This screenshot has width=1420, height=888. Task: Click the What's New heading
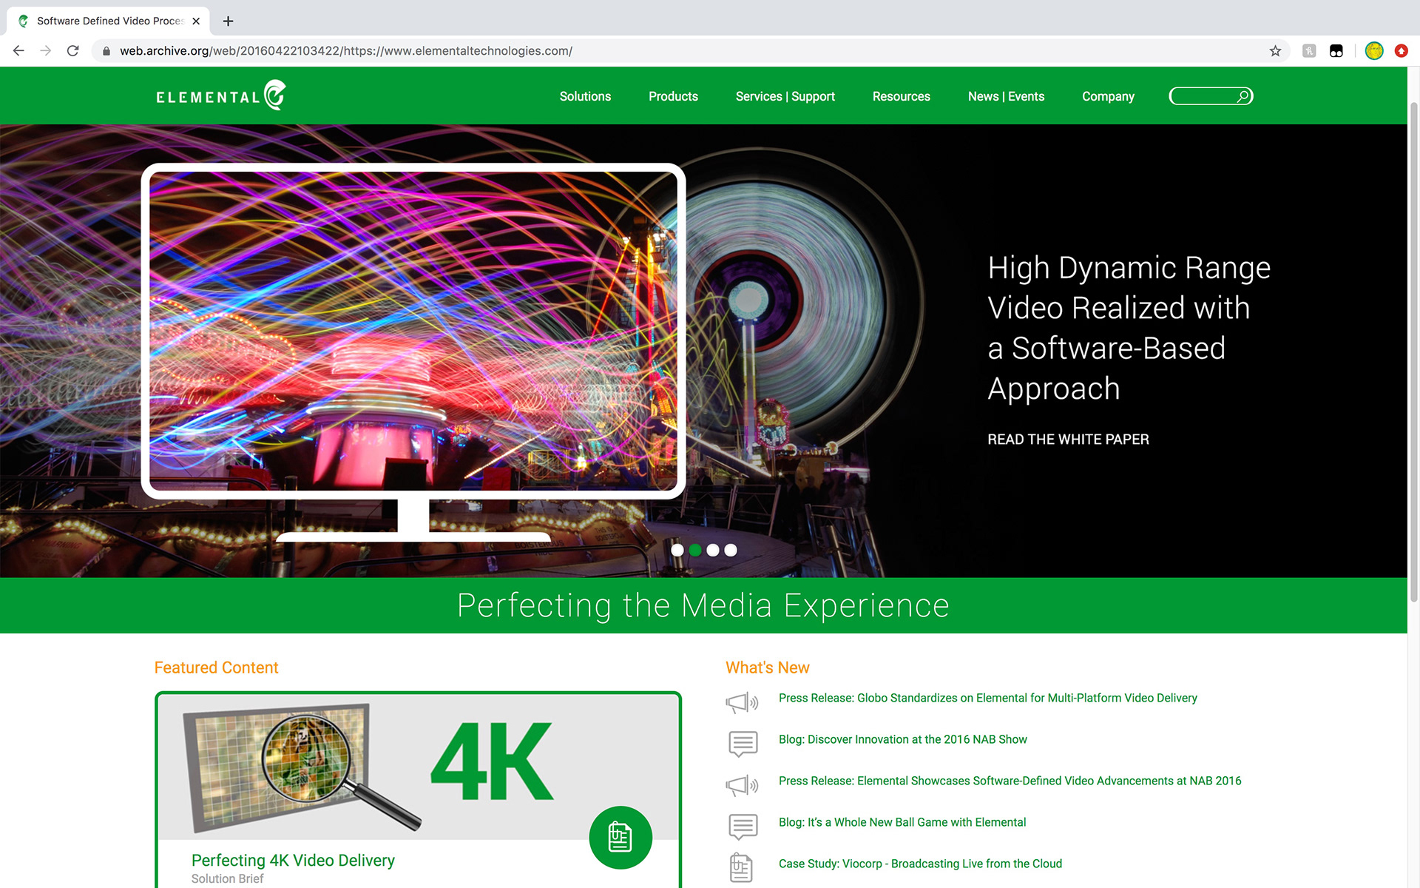click(767, 667)
